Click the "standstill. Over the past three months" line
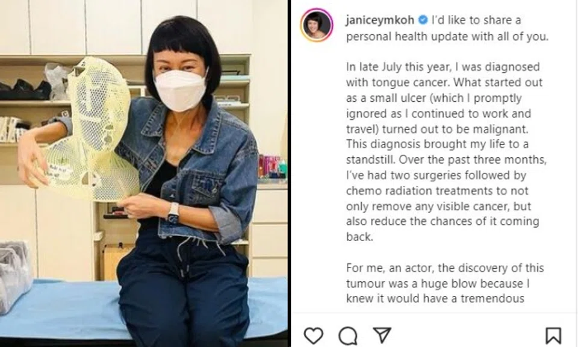 click(x=446, y=160)
